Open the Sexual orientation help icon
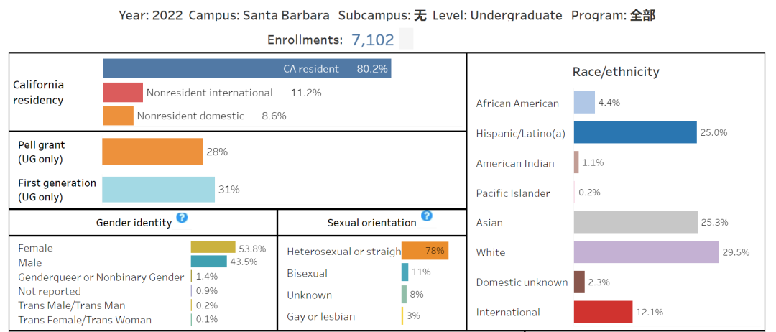This screenshot has width=776, height=332. [x=427, y=216]
